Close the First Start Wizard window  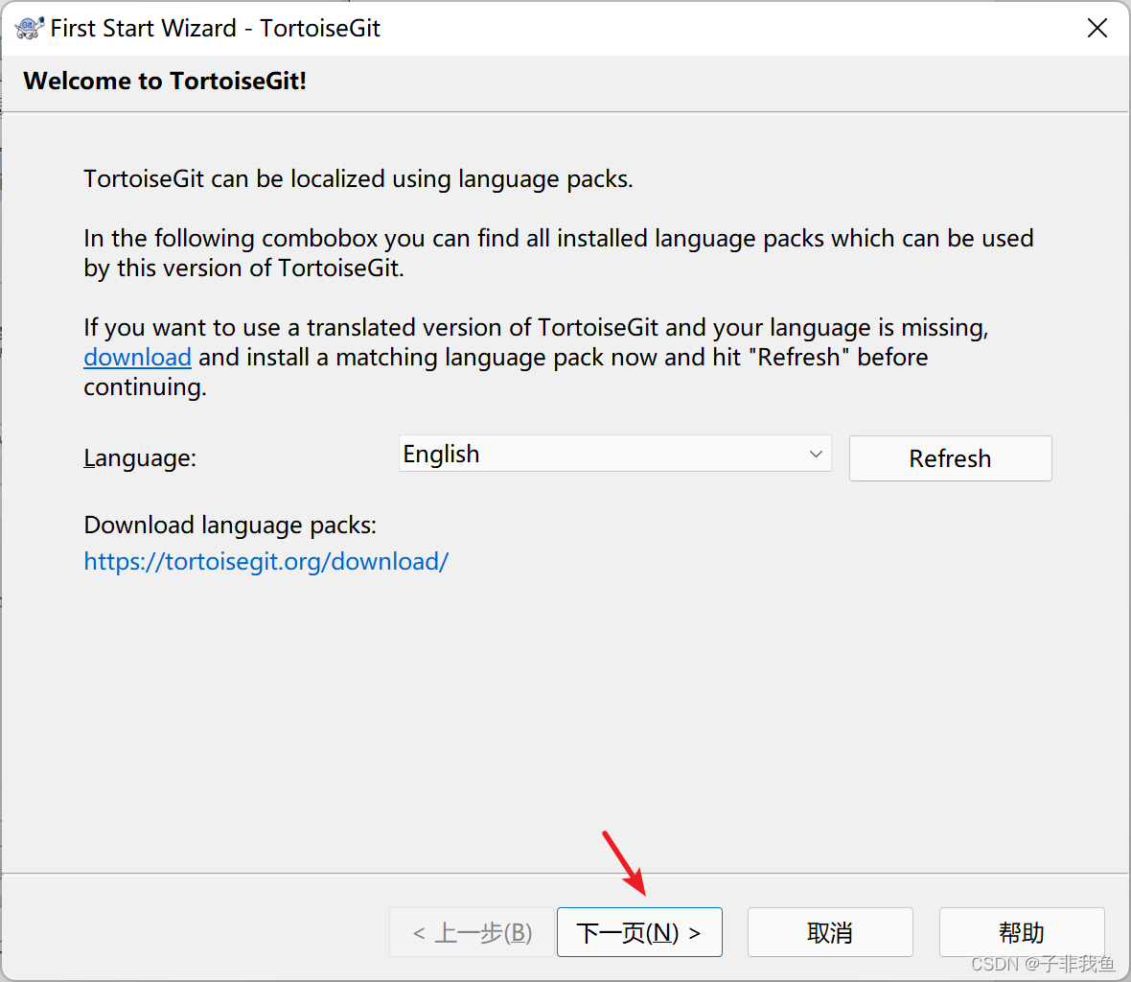click(x=1097, y=28)
